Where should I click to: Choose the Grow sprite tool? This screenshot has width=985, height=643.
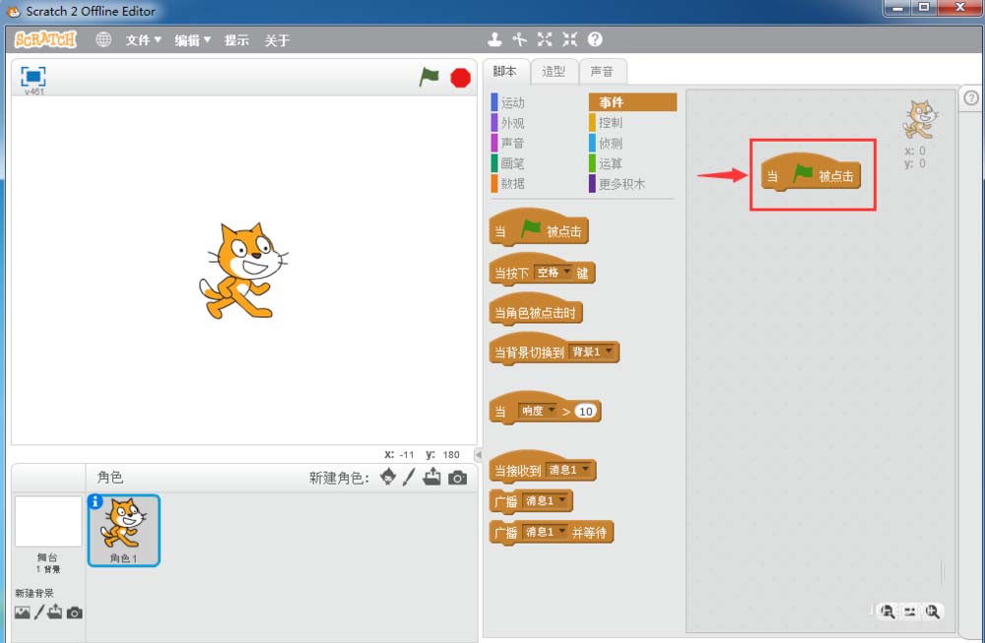pyautogui.click(x=545, y=40)
